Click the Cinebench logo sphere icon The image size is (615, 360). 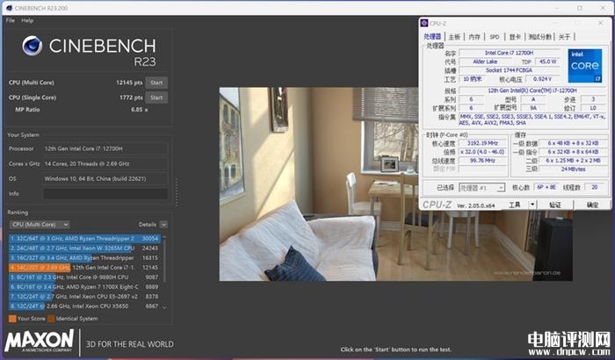[x=33, y=46]
